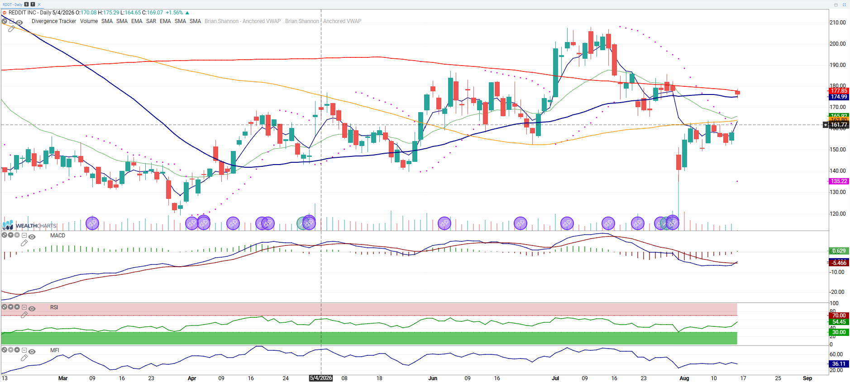Click the red 177.85 price label on axis

click(839, 91)
